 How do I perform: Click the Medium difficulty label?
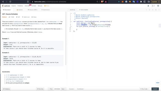tap(5, 17)
